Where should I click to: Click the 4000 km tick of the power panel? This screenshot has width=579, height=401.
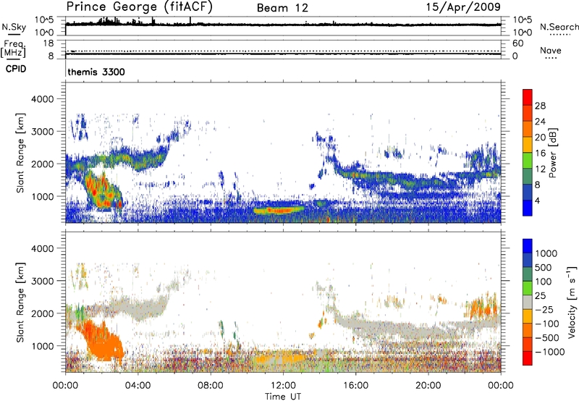(x=42, y=99)
